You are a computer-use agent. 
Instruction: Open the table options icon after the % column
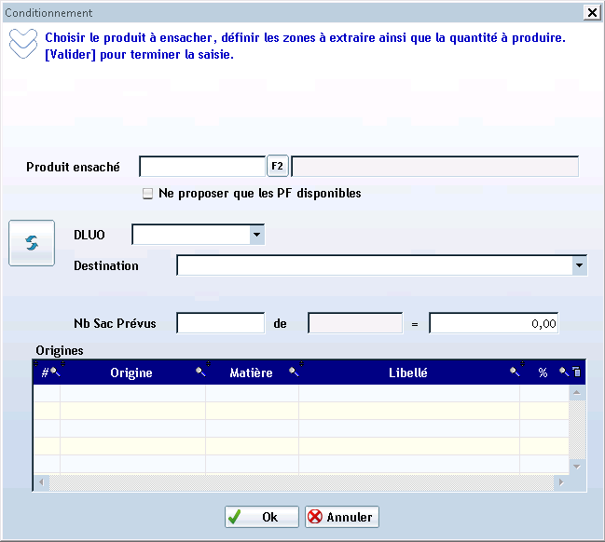coord(576,372)
